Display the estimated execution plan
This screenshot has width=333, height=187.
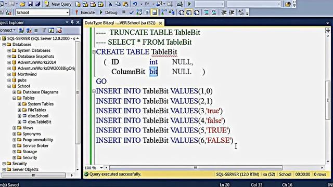click(x=139, y=12)
